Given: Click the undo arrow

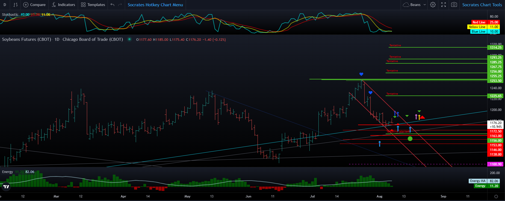Looking at the screenshot, I should click(x=112, y=5).
